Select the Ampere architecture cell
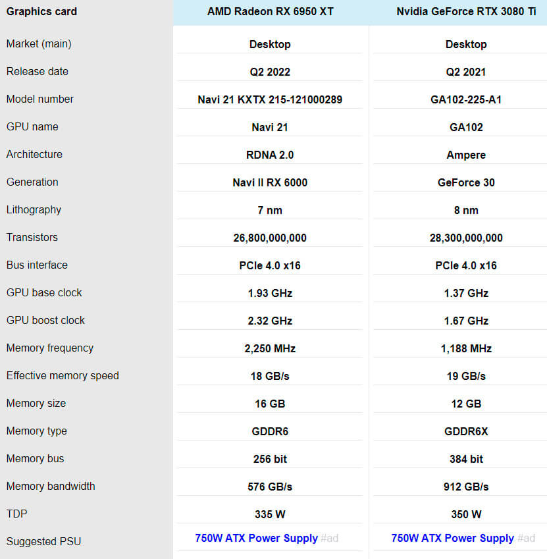The image size is (547, 559). pyautogui.click(x=466, y=155)
